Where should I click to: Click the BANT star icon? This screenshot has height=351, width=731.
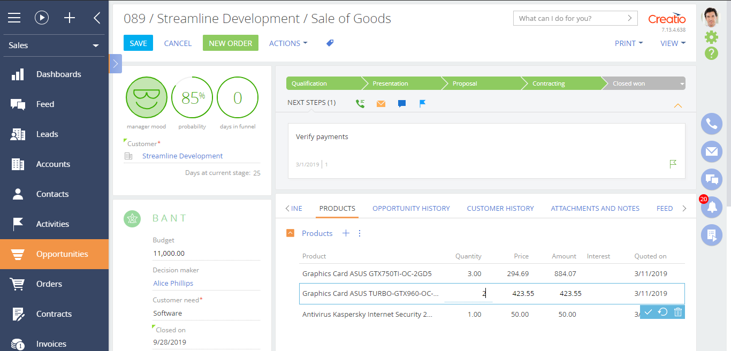click(x=132, y=218)
